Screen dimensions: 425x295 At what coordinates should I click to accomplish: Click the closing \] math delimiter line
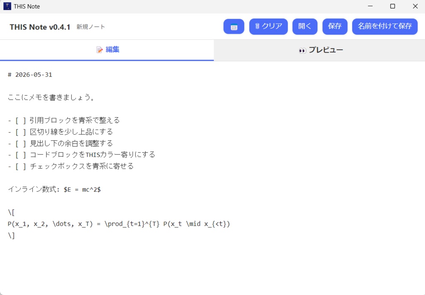click(11, 236)
